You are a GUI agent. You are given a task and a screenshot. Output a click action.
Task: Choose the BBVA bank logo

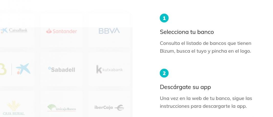click(x=109, y=31)
